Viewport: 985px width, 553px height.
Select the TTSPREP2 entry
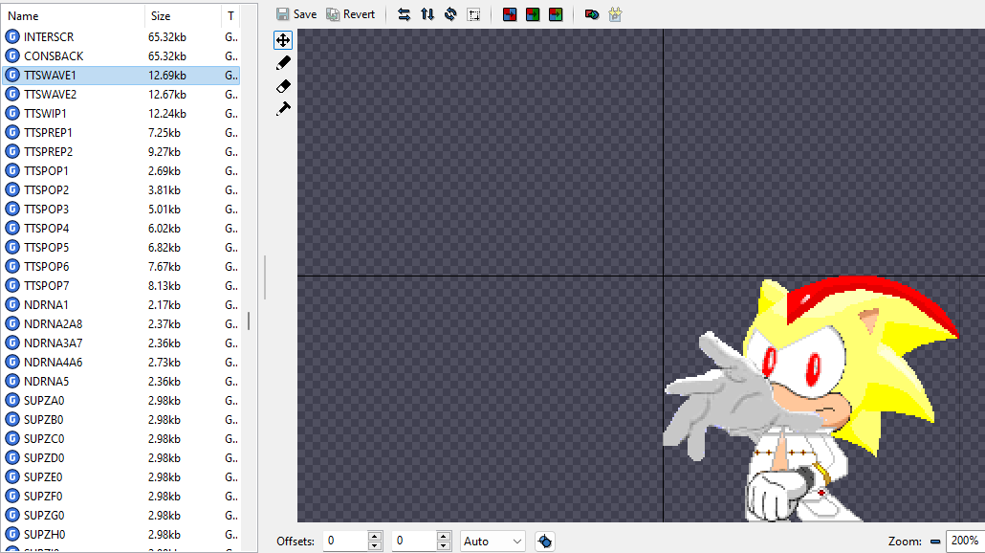point(121,151)
